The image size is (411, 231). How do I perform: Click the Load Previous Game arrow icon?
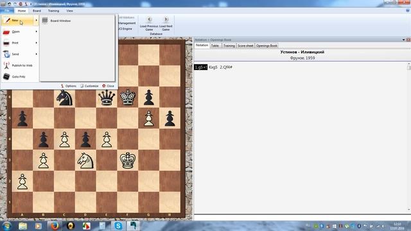149,19
